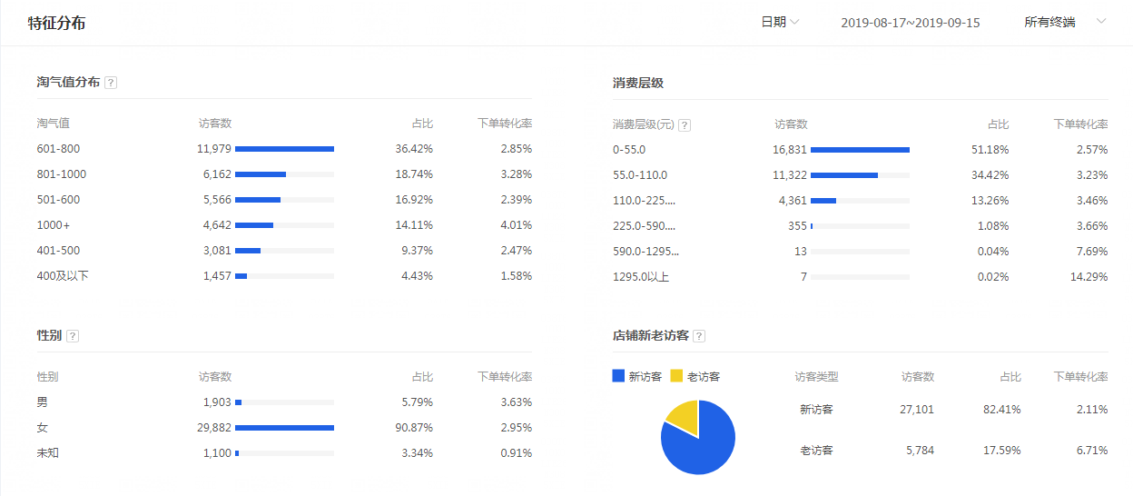Click visitor count 6,162
Screen dimensions: 1133x496
(217, 174)
